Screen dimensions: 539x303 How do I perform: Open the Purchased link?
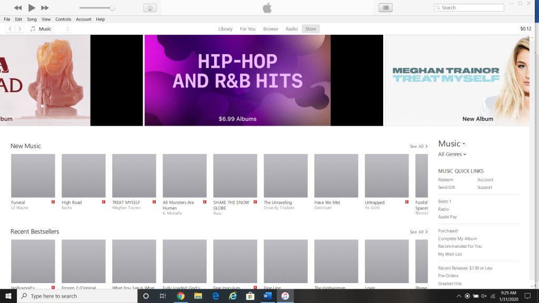pyautogui.click(x=447, y=231)
